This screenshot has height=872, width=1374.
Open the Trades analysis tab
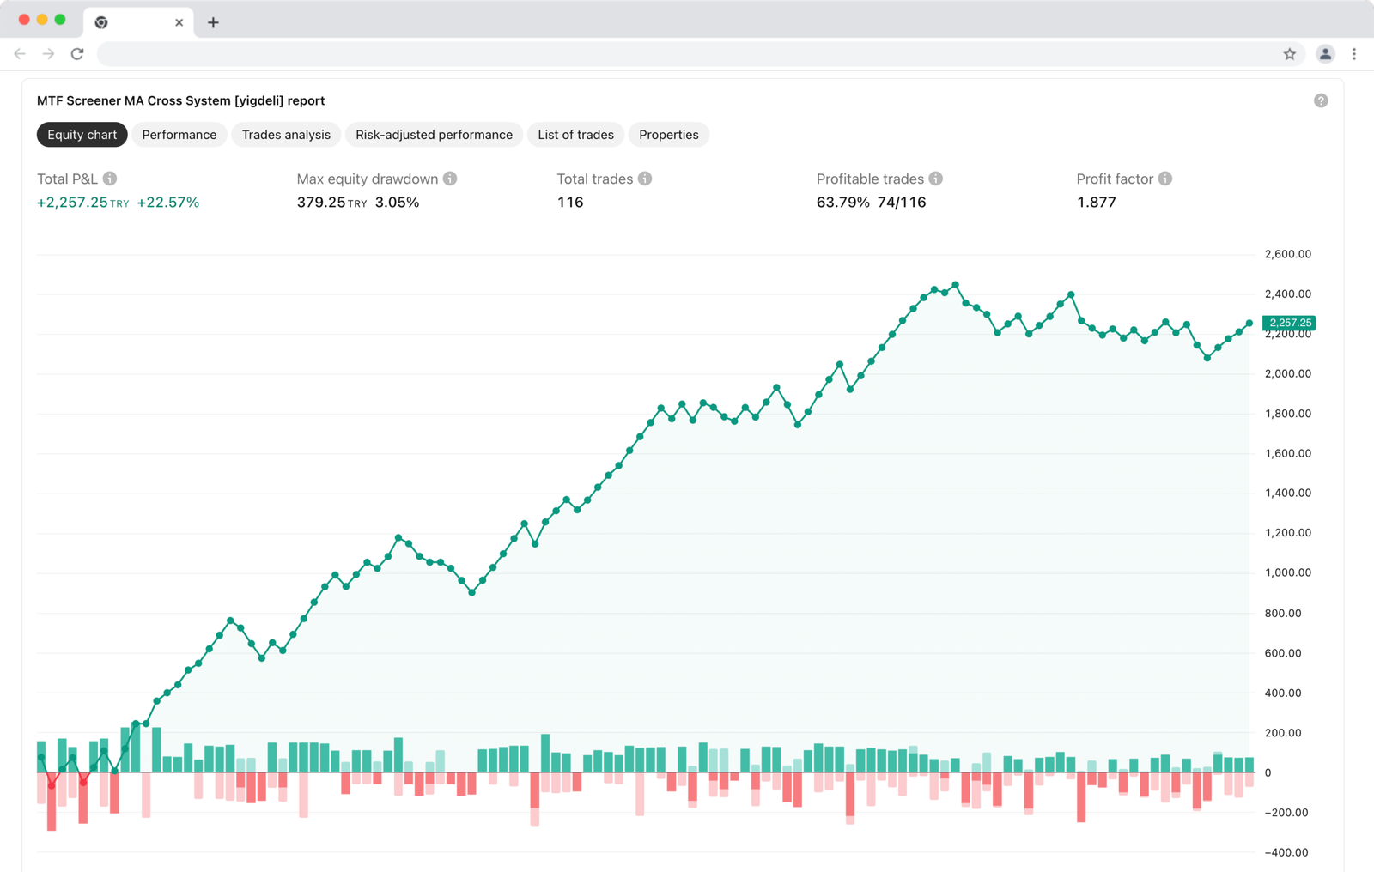286,135
